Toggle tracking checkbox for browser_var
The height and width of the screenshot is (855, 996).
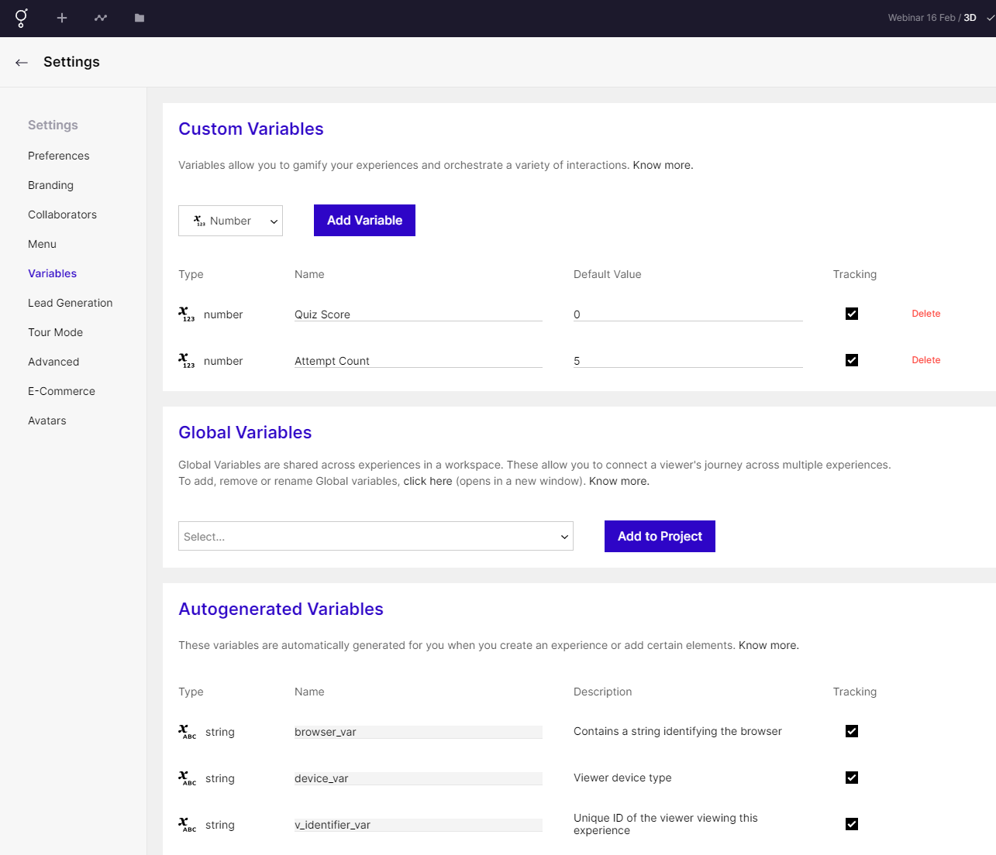[x=852, y=731]
